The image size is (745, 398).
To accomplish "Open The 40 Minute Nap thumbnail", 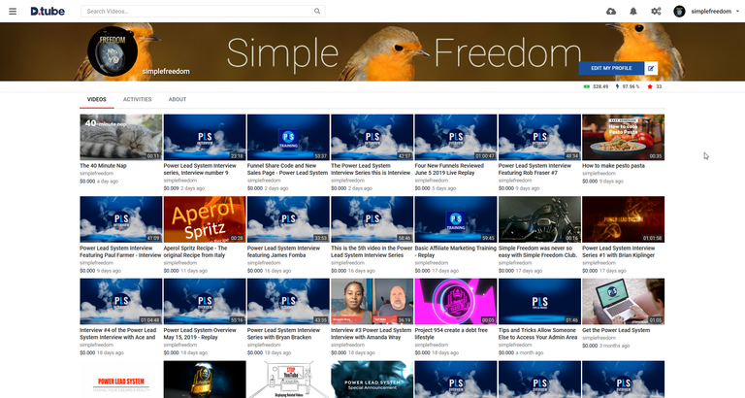I will 120,137.
